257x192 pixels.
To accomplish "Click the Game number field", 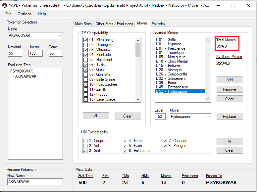I will [56, 53].
